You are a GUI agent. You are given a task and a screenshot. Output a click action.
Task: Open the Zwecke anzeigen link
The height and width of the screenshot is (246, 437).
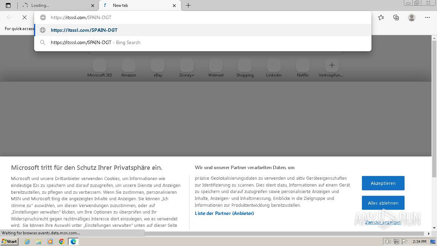coord(383,222)
